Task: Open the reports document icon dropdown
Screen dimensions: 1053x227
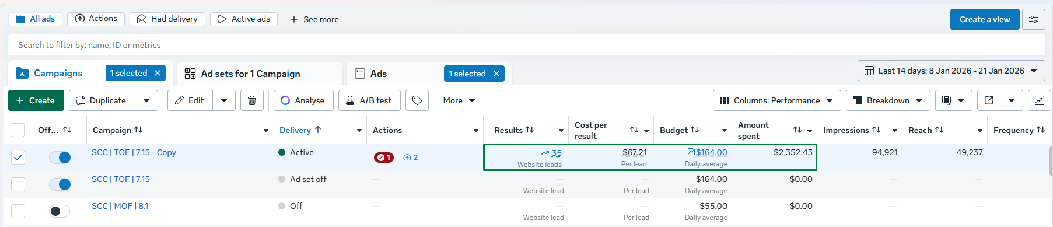Action: point(953,100)
